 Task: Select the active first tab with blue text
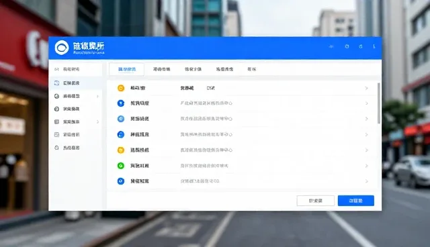tap(127, 69)
